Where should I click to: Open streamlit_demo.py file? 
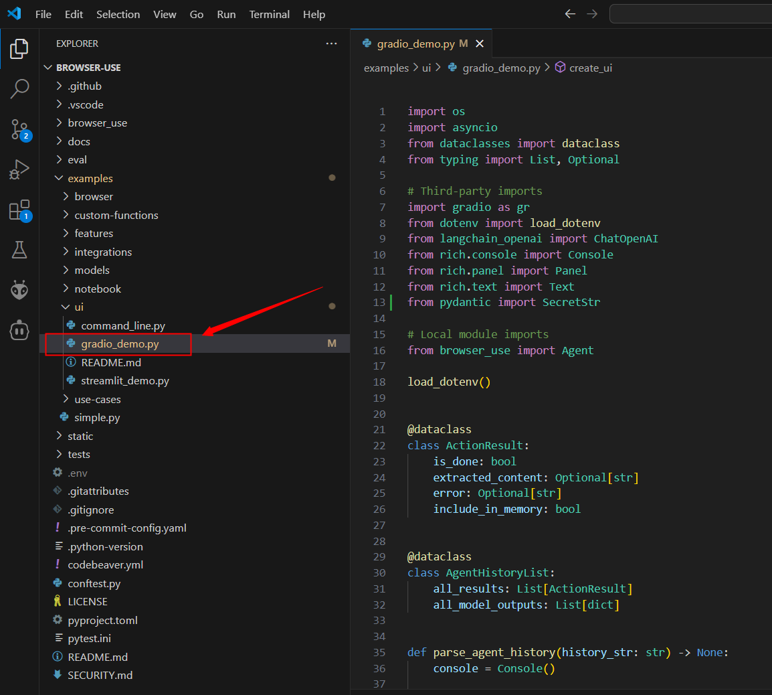click(195, 380)
